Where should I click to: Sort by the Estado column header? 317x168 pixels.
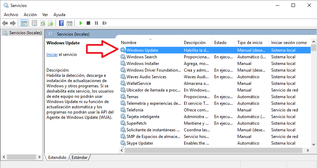[224, 42]
